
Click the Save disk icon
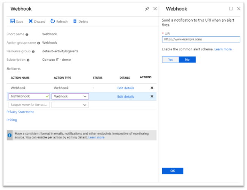click(x=13, y=21)
